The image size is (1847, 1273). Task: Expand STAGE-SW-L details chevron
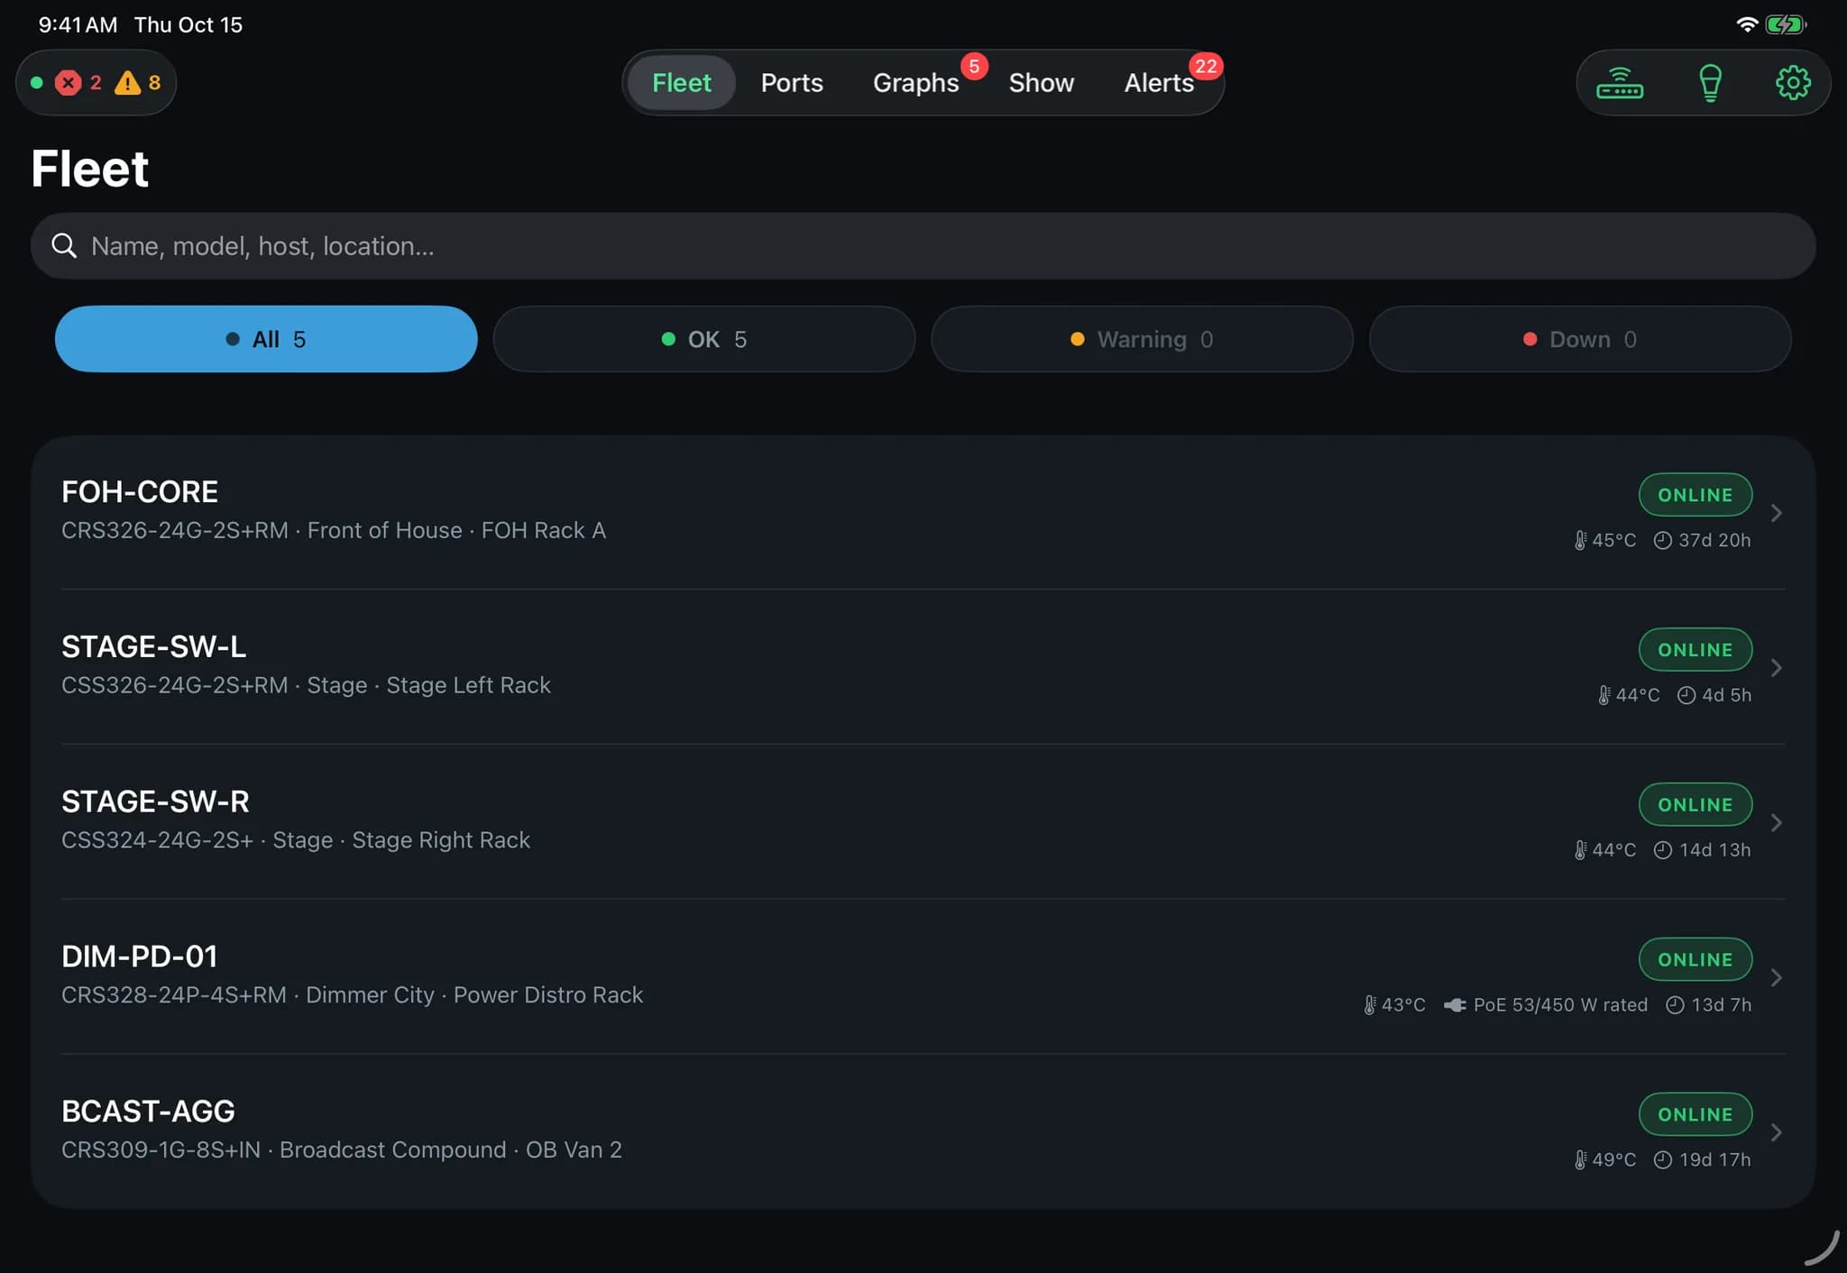(x=1776, y=668)
